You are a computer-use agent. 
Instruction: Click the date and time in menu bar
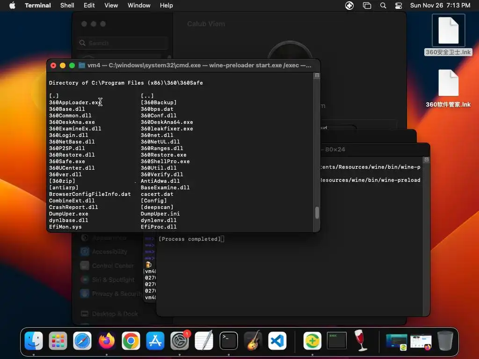point(440,5)
